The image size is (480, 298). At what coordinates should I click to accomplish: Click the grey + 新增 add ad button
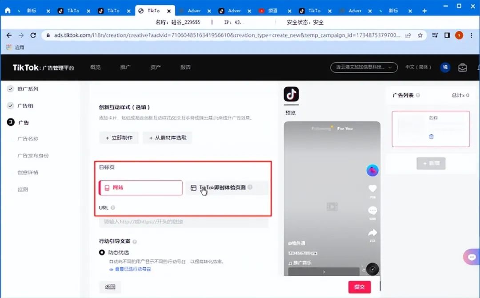(431, 163)
